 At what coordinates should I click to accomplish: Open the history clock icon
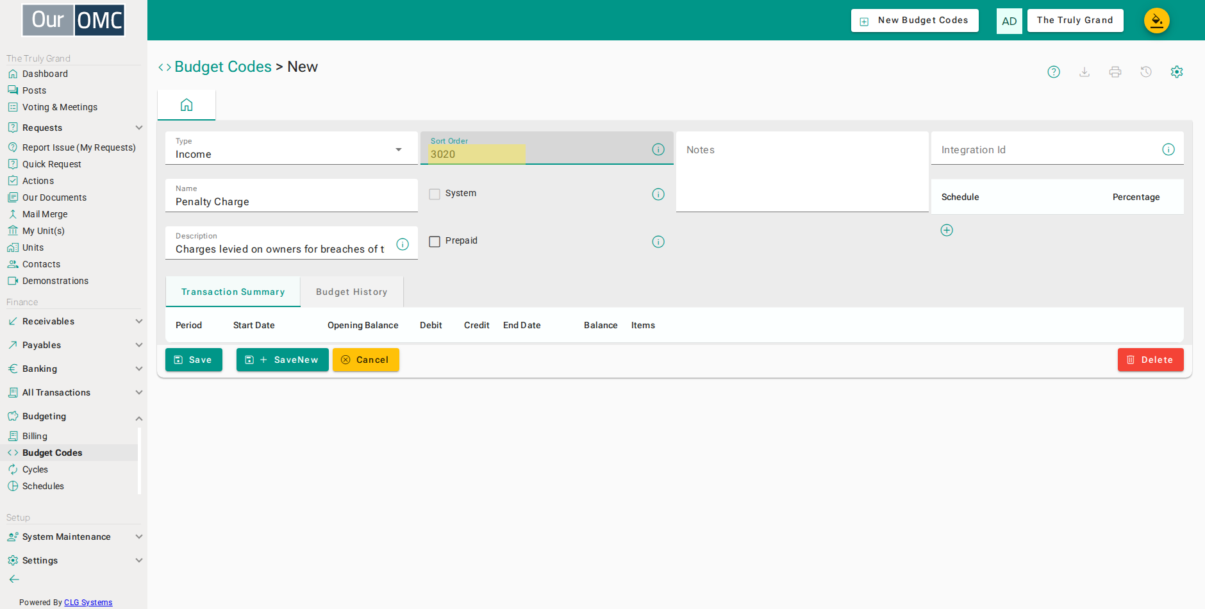point(1146,72)
